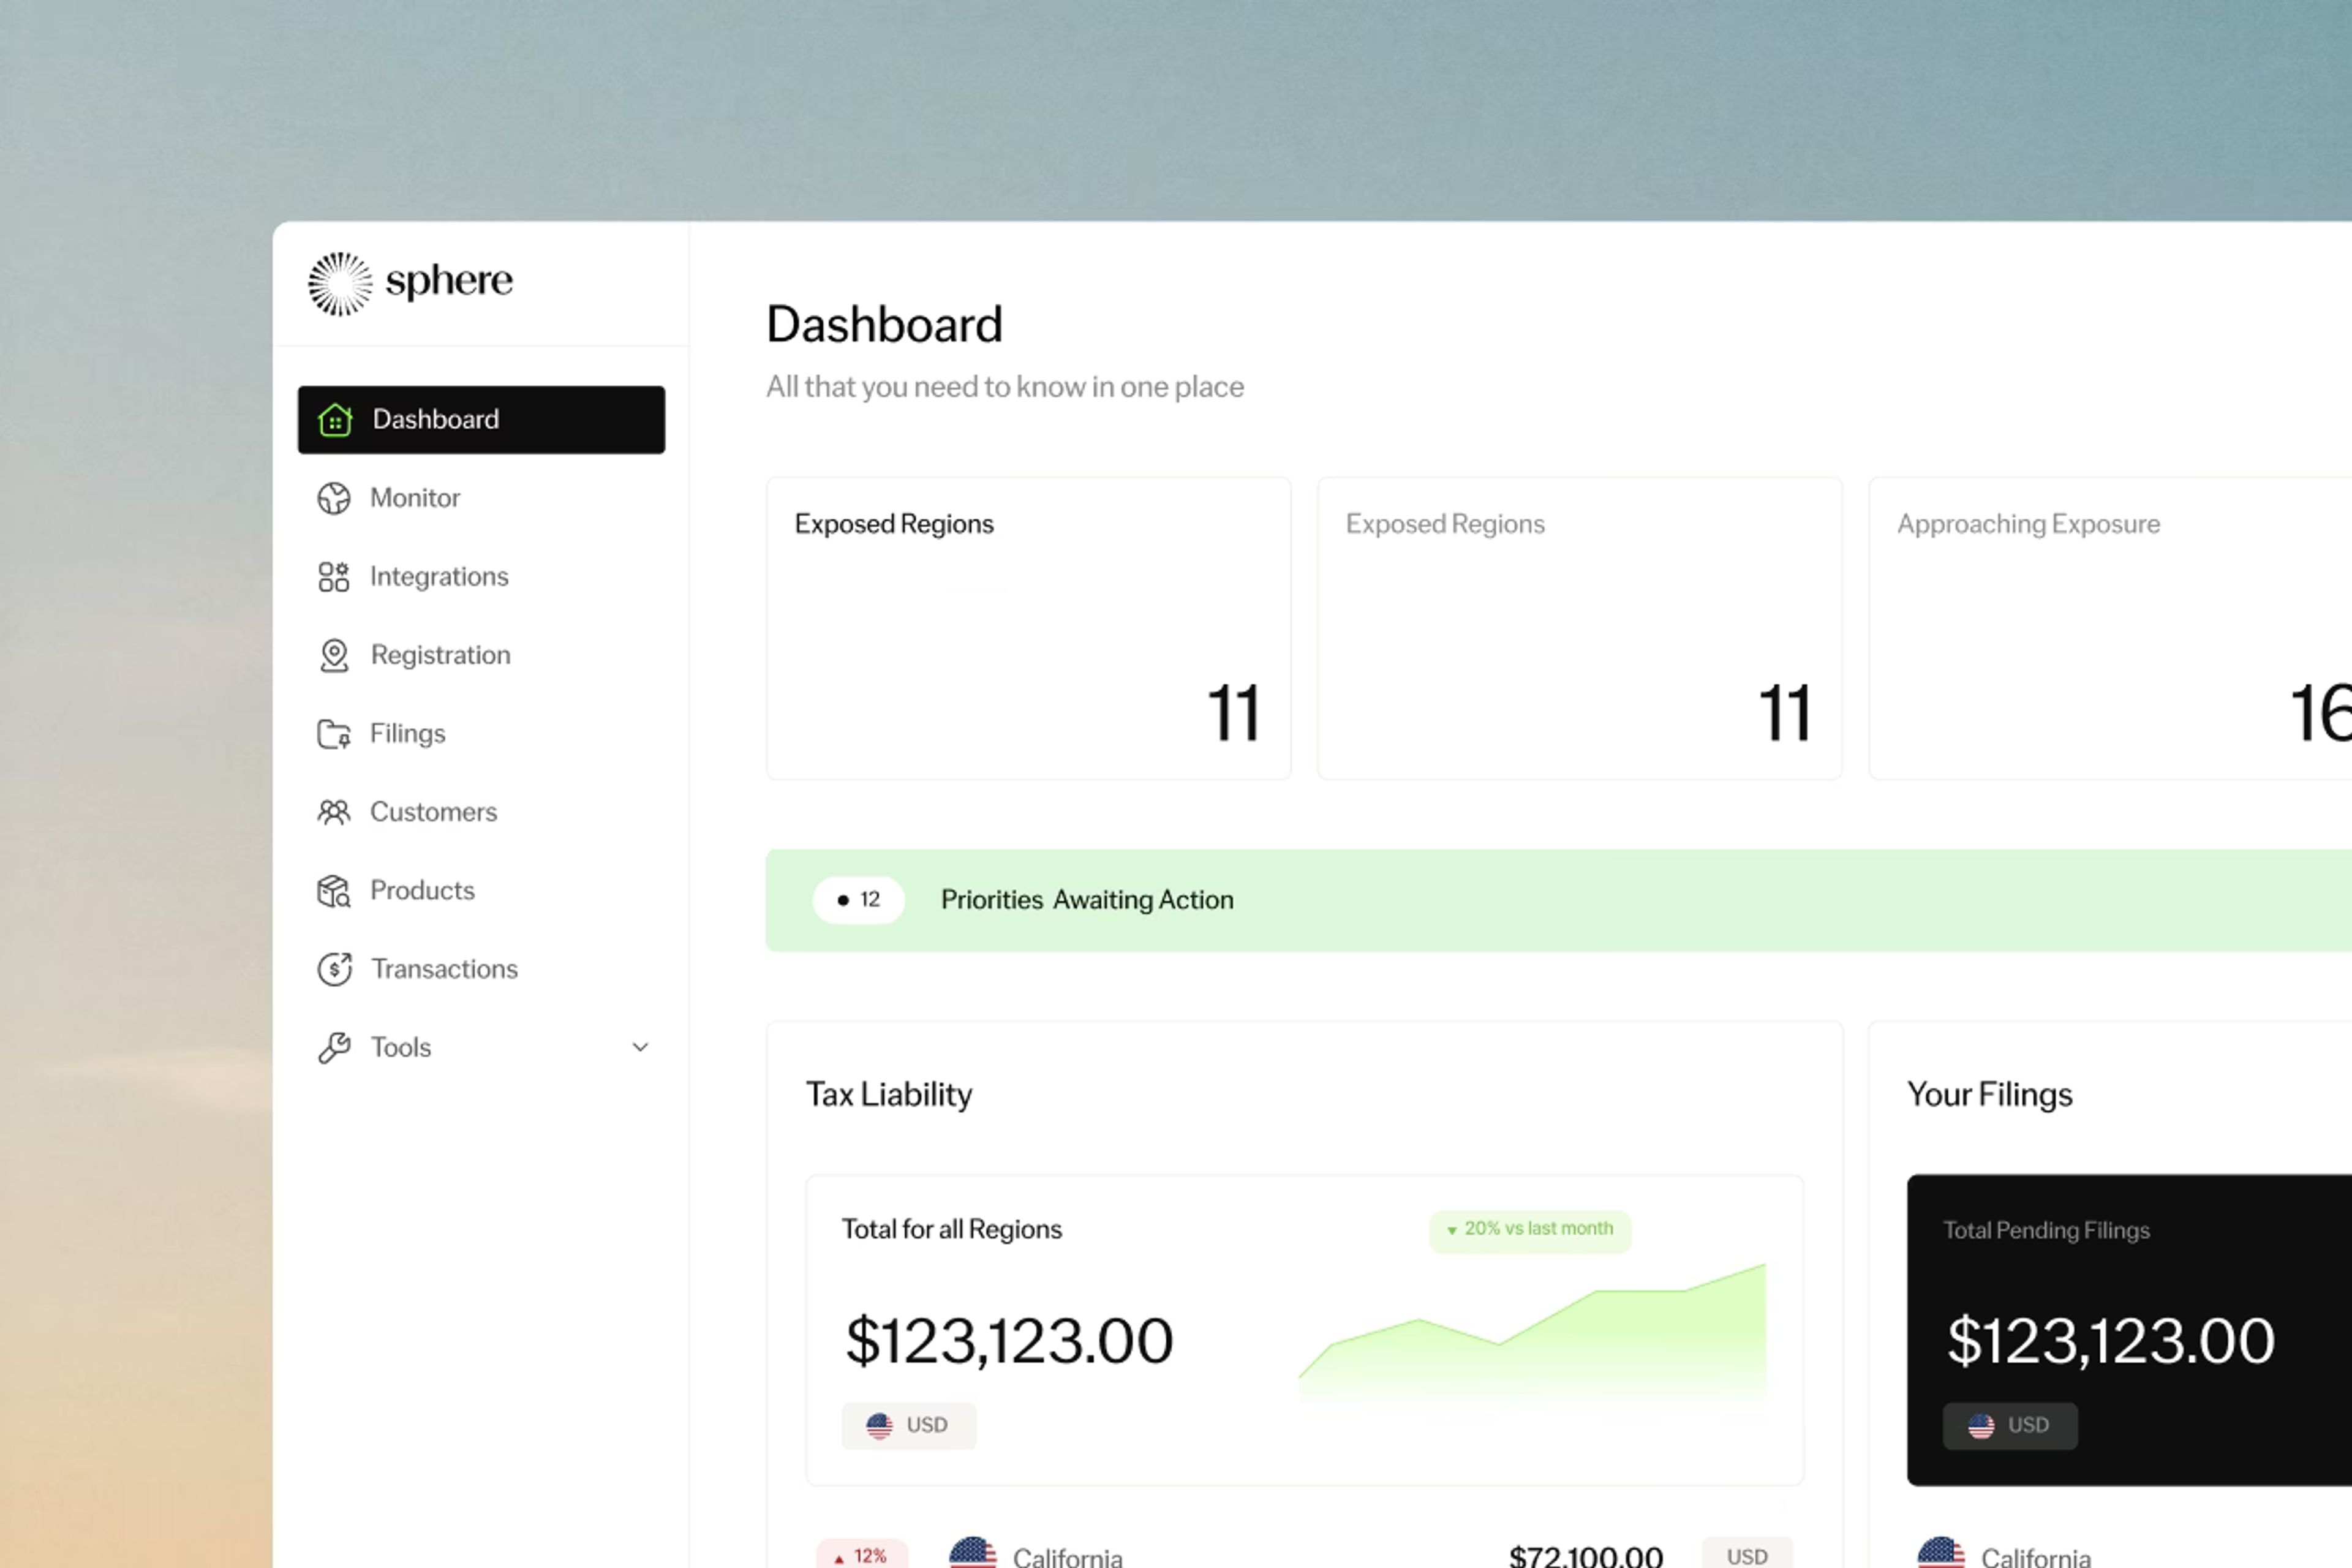Click California text in Tax Liability list
The width and height of the screenshot is (2352, 1568).
pyautogui.click(x=1068, y=1557)
